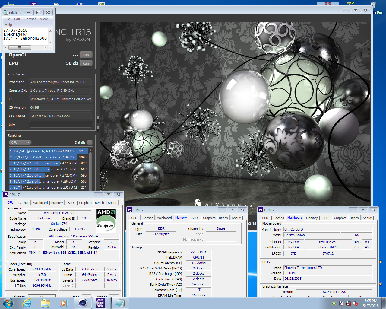
Task: Click the CPU-Z title bar icon of the CPU tab window
Action: (x=6, y=195)
